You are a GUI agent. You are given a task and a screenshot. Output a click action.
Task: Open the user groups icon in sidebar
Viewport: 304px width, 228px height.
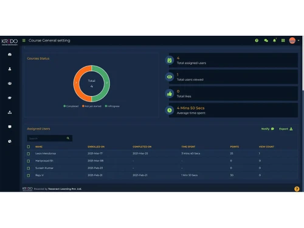click(10, 83)
